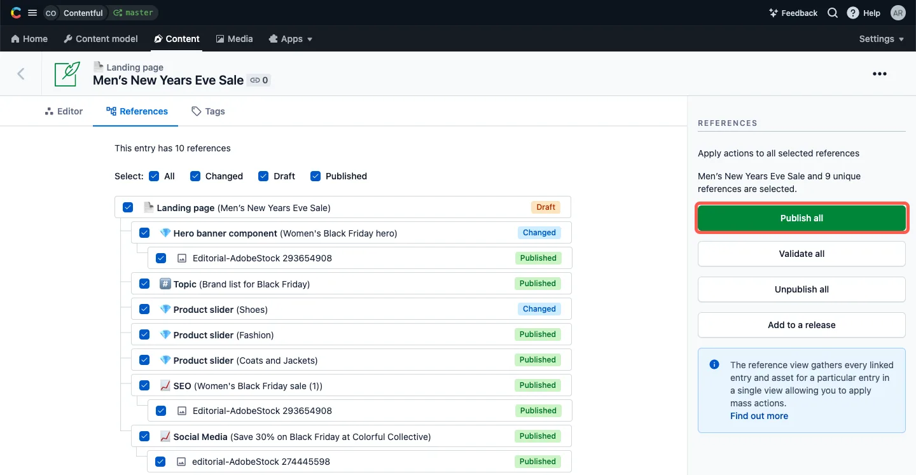Viewport: 916px width, 475px height.
Task: Click the Feedback sparkle icon
Action: [x=774, y=13]
